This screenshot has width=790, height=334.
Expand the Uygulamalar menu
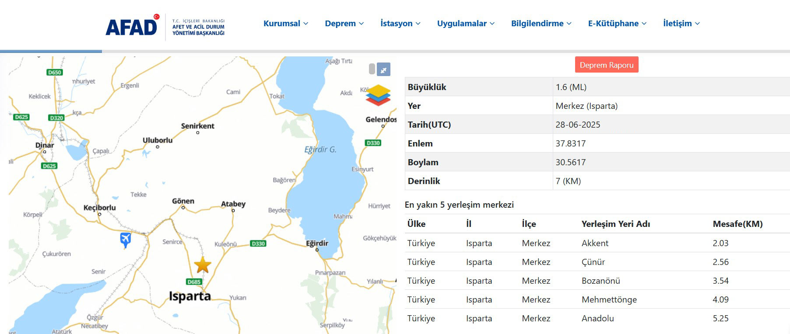click(x=466, y=24)
